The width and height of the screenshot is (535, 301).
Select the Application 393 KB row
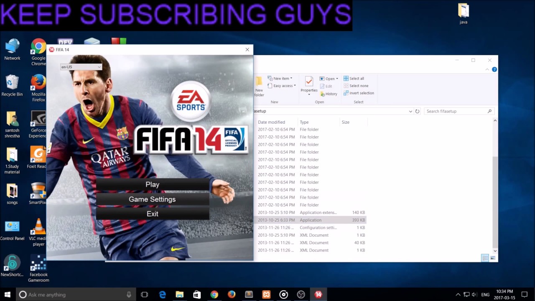pyautogui.click(x=310, y=220)
